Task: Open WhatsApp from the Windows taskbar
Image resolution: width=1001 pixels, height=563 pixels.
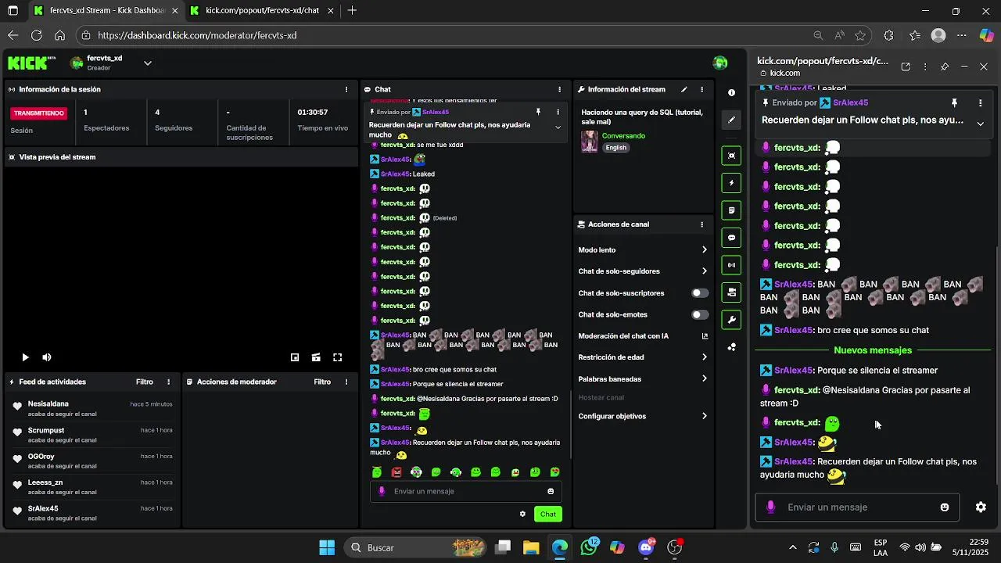Action: coord(589,547)
